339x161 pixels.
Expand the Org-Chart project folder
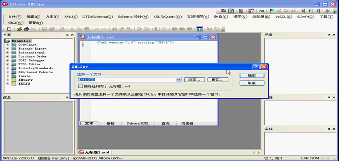[7, 45]
